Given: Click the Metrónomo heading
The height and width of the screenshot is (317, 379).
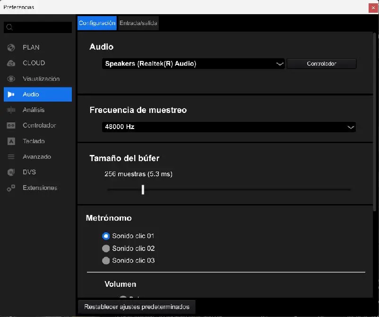Looking at the screenshot, I should 109,218.
